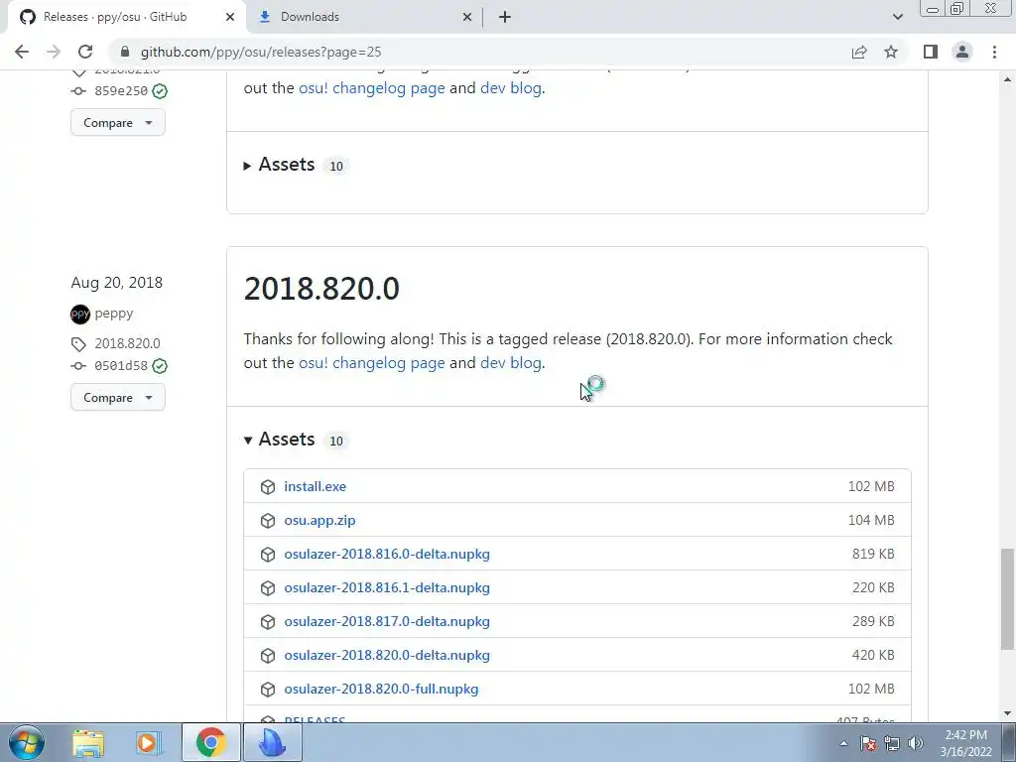The height and width of the screenshot is (762, 1016).
Task: Click the green check status beside 0501d58
Action: (160, 366)
